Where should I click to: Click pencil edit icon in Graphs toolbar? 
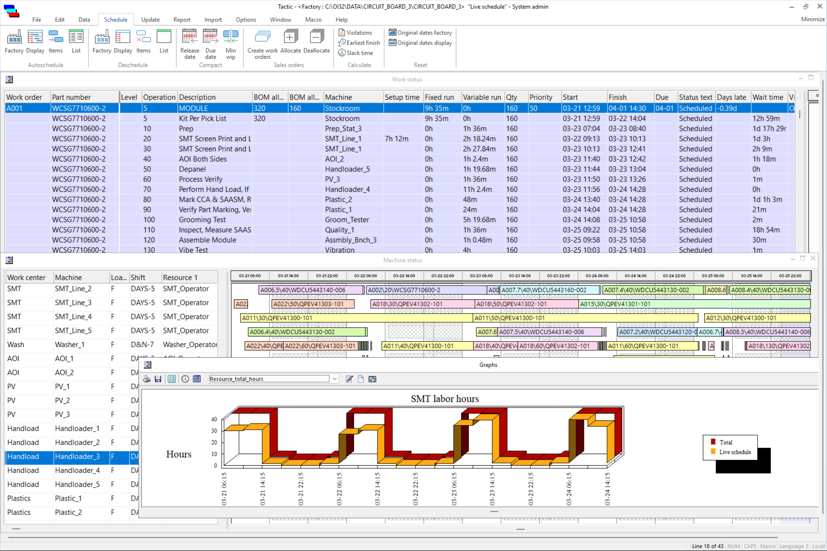pos(349,379)
